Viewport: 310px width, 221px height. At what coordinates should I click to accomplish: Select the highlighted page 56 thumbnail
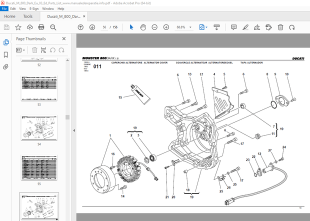(x=39, y=206)
